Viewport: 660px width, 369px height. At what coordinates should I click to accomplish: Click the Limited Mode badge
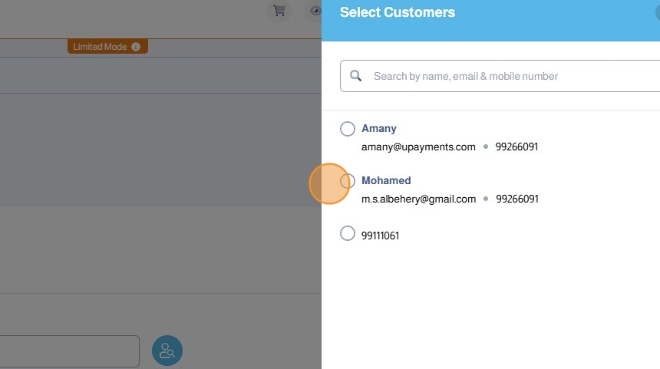point(101,47)
